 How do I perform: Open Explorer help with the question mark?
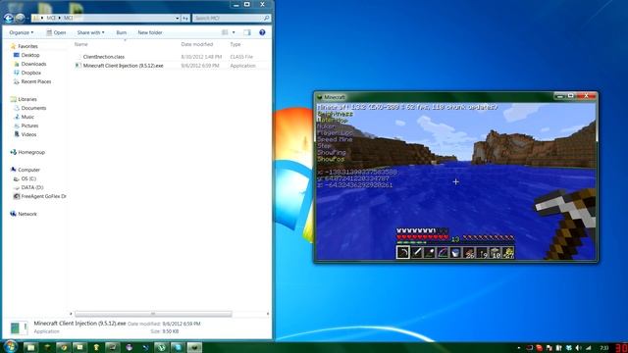point(262,32)
